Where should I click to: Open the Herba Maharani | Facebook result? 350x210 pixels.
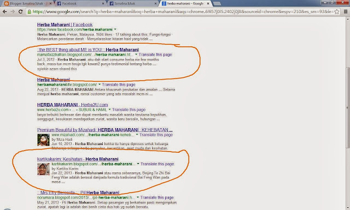[x=65, y=25]
